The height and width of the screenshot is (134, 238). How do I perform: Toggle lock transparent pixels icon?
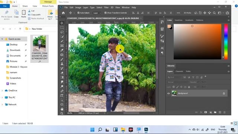[174, 87]
